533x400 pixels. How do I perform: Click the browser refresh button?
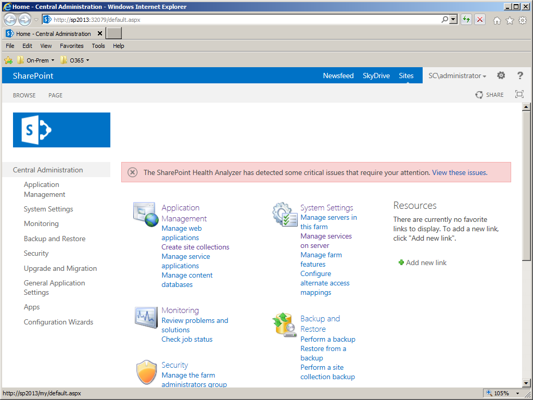(466, 19)
